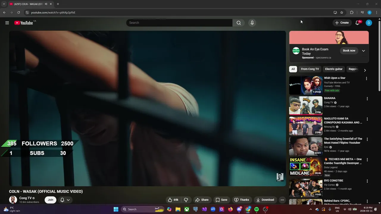The image size is (381, 214).
Task: Open the Cong TV channel name link
Action: click(x=25, y=198)
